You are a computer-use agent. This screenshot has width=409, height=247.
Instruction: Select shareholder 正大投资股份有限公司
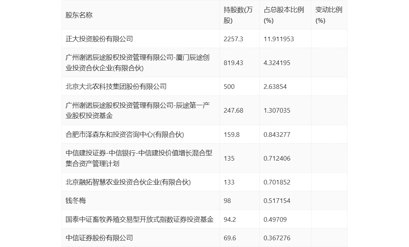pos(99,39)
